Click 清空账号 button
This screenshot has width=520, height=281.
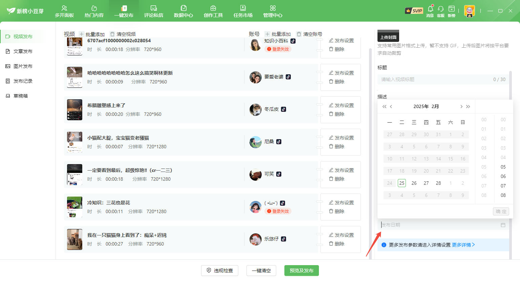pos(309,34)
